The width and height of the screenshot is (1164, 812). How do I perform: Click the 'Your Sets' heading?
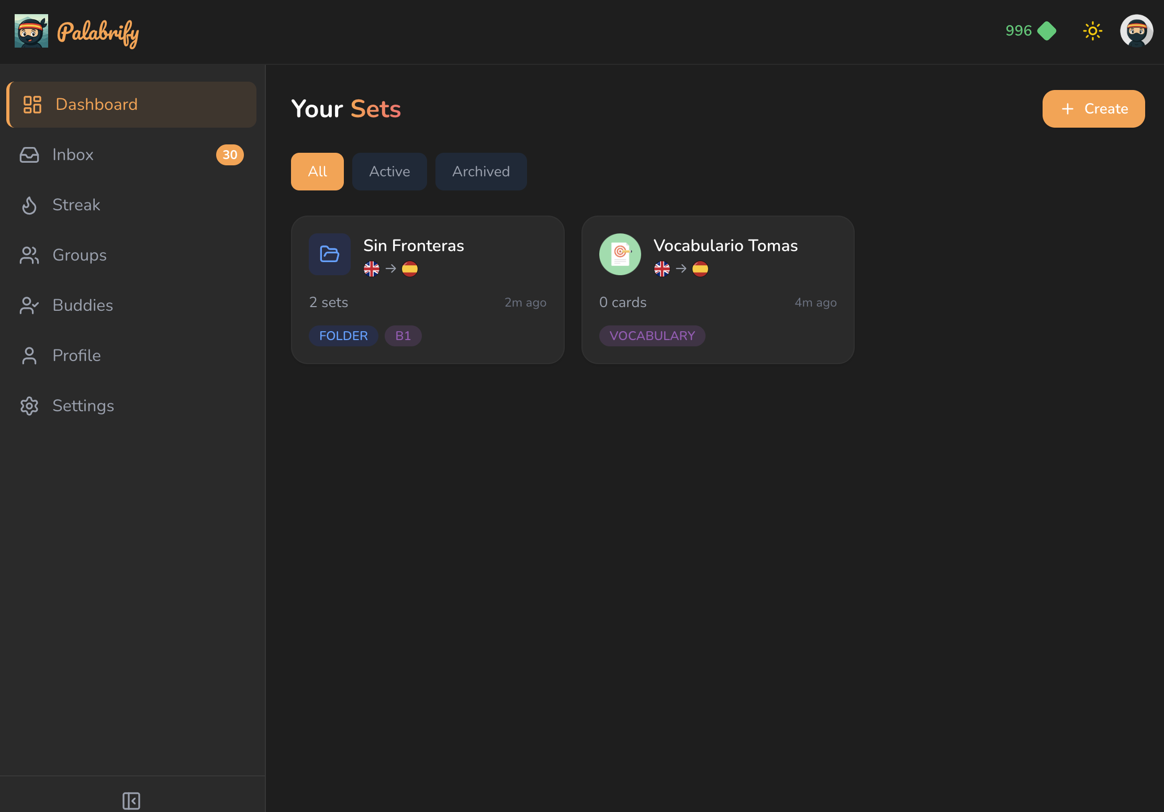point(346,109)
